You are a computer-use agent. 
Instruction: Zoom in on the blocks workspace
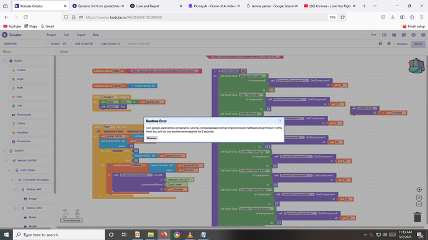419,197
